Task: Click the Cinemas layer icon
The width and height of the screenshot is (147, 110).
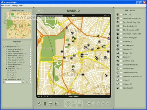Action: [118, 49]
